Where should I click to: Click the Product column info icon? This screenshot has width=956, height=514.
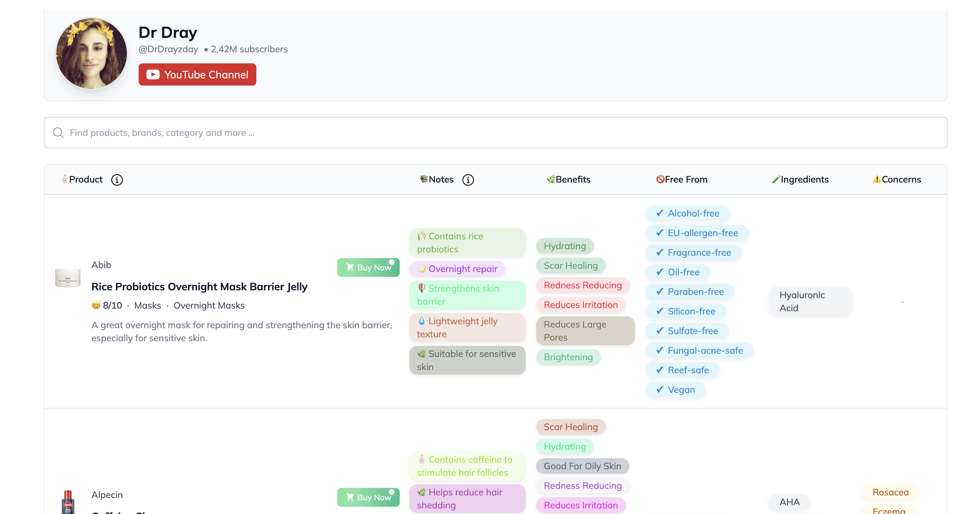click(x=117, y=180)
